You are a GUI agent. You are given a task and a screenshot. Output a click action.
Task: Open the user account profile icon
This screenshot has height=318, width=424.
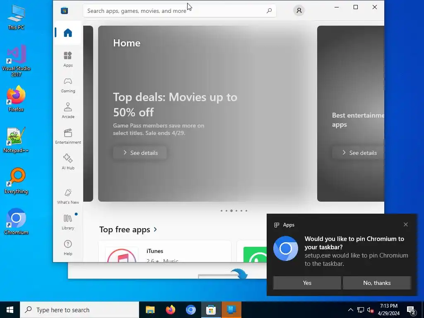pyautogui.click(x=299, y=10)
